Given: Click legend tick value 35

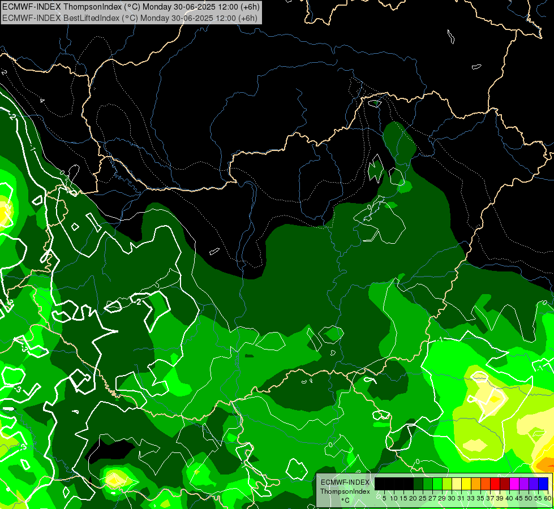Looking at the screenshot, I should coord(480,498).
